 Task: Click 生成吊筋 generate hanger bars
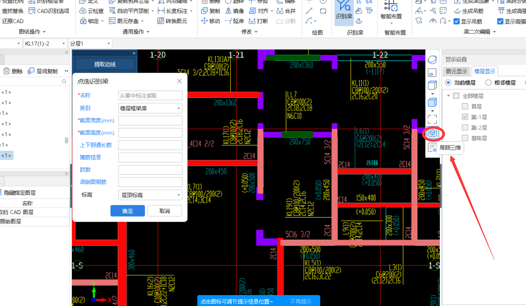click(x=468, y=11)
